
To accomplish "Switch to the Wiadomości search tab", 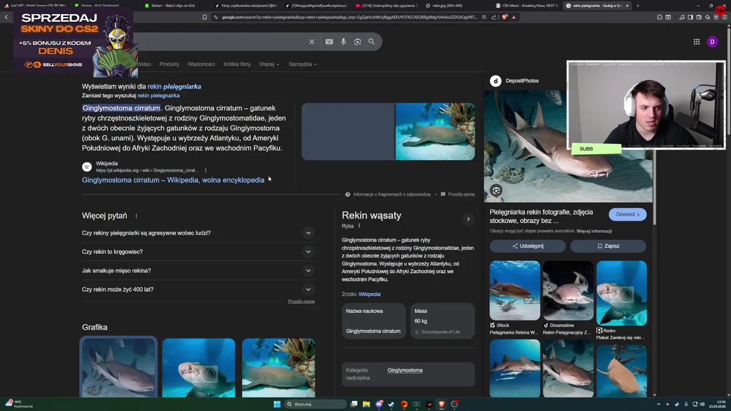I will coord(201,64).
